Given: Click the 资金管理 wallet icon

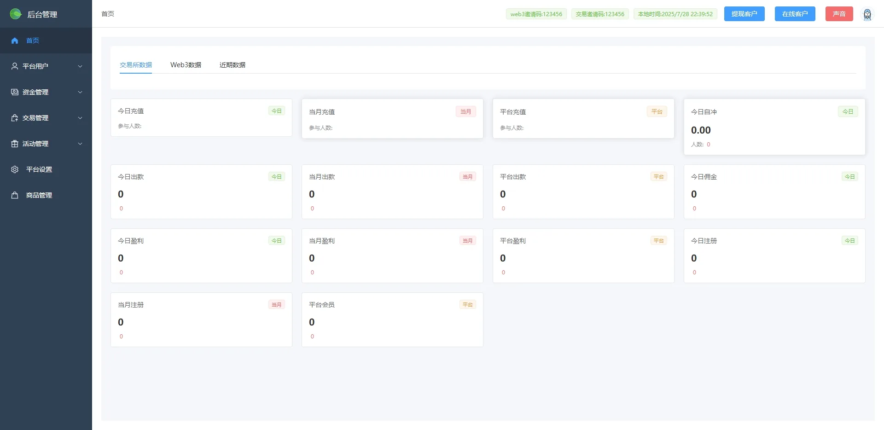Looking at the screenshot, I should coord(15,92).
